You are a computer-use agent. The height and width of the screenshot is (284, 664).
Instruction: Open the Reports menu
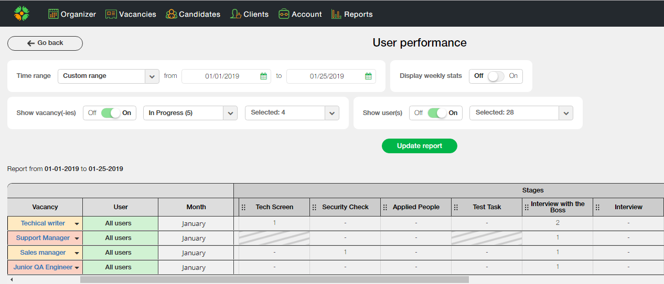pyautogui.click(x=352, y=14)
